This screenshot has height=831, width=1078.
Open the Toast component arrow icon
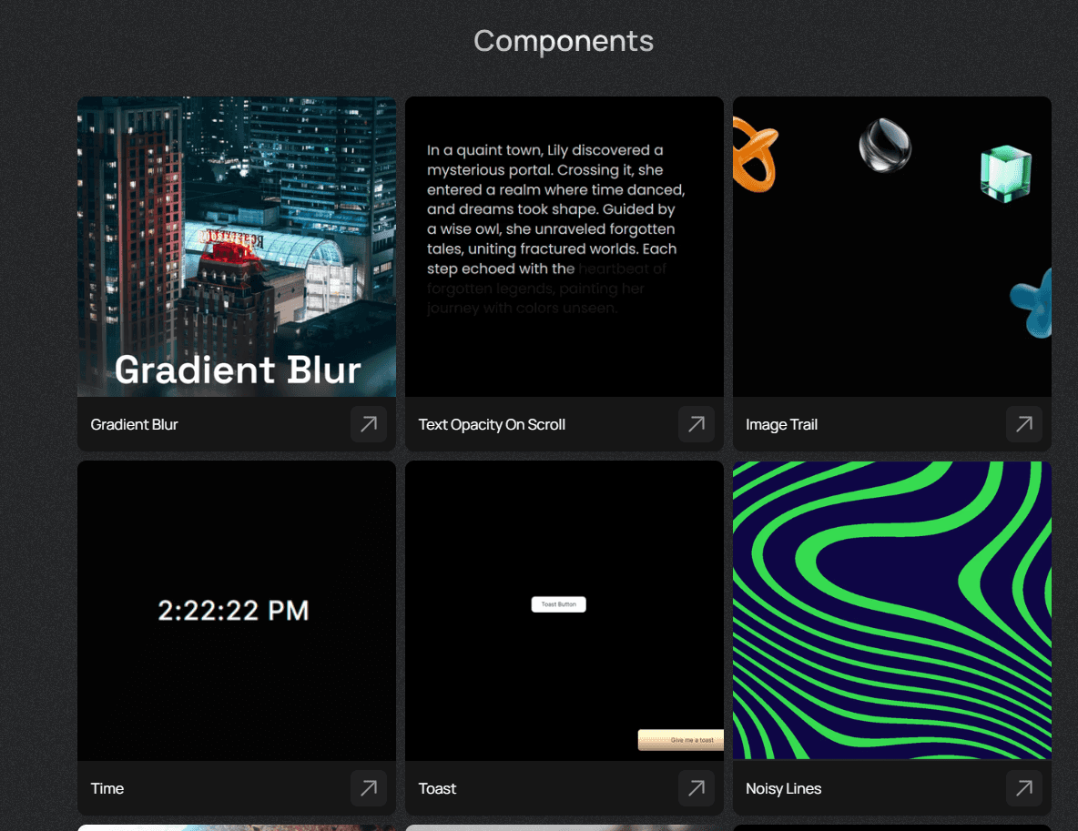697,787
